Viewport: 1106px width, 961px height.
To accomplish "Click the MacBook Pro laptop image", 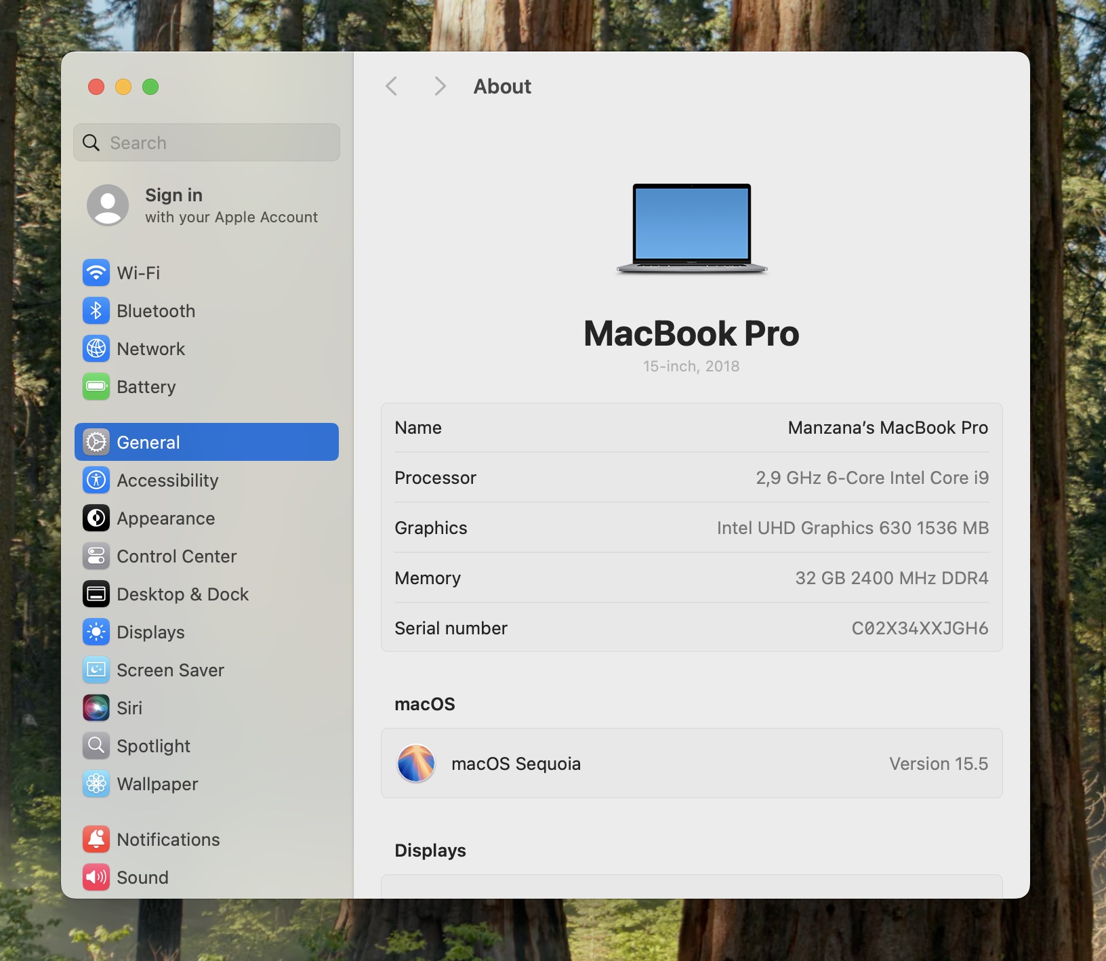I will [x=691, y=228].
